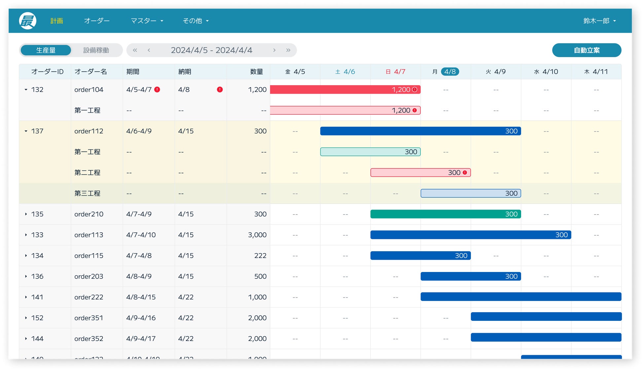
Task: Open the オーダー menu item
Action: click(x=97, y=21)
